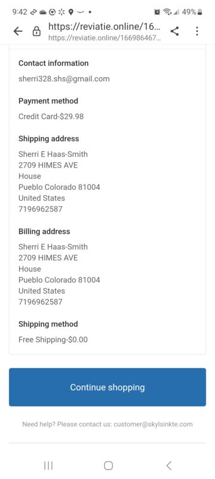Screen dimensions: 215x479
Task: Tap the sherri328.shs@gmail.com contact email
Action: coord(64,79)
